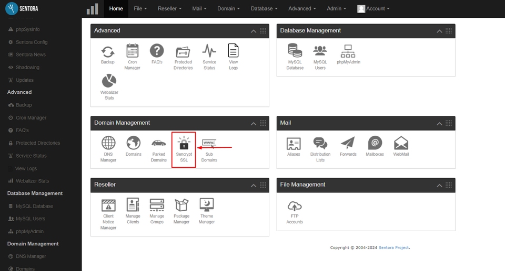
Task: Open the FAQ's question mark icon
Action: point(157,51)
